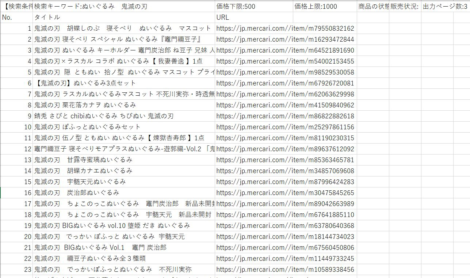Select title 胡蝶カナエぬいぐるみ
Viewport: 470px width, 278px height.
click(x=124, y=171)
